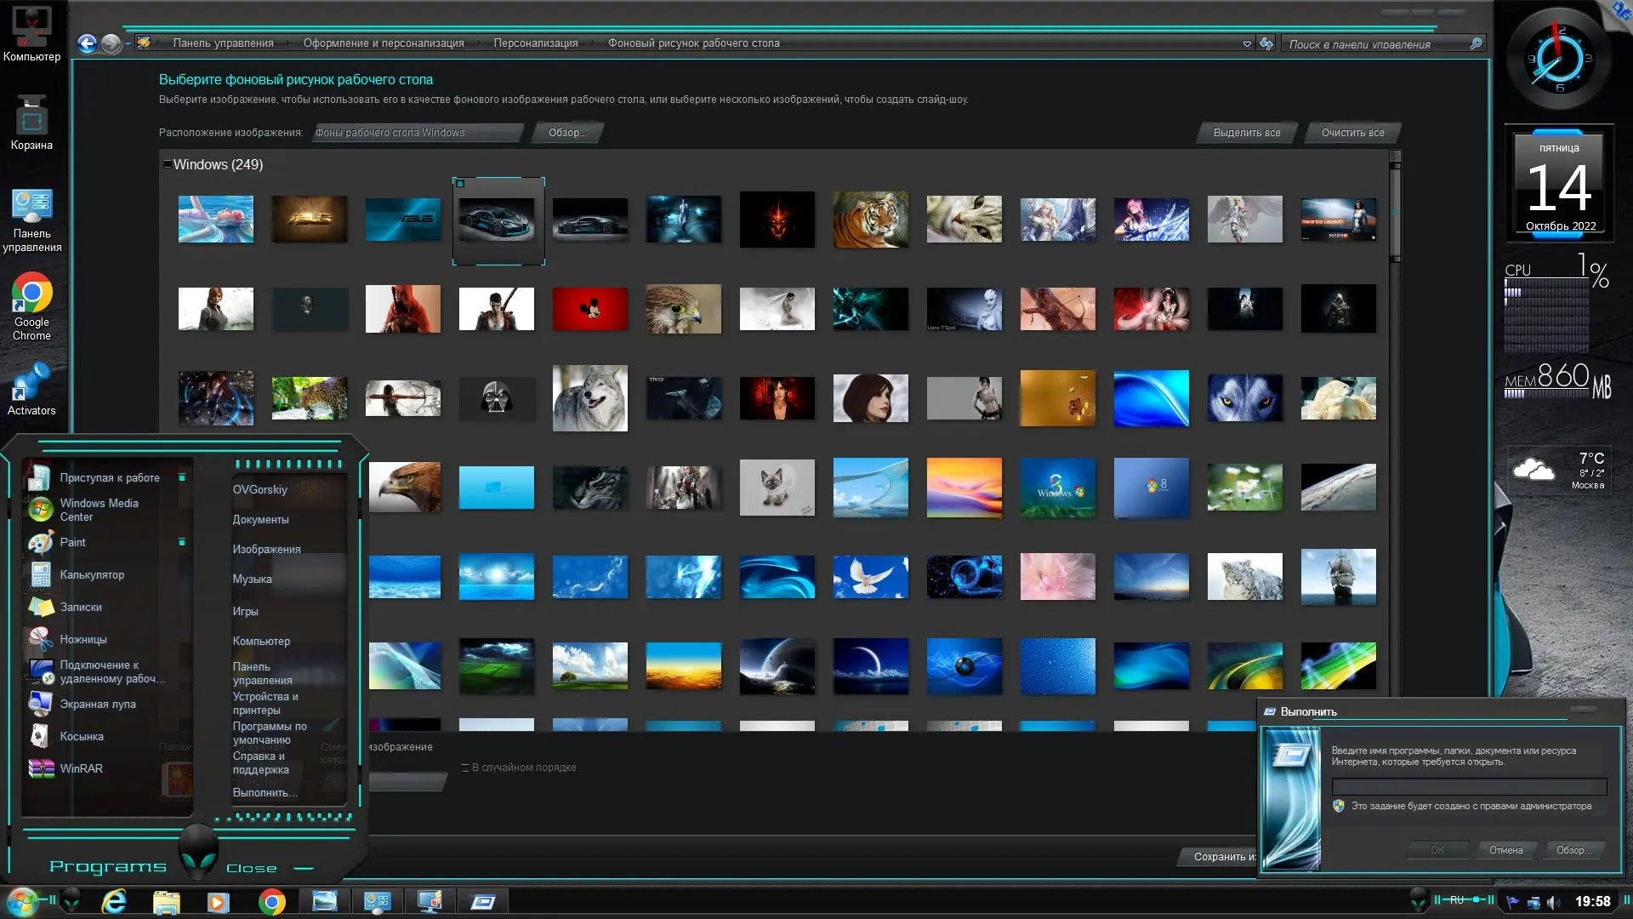
Task: Click the volume speaker tray icon
Action: 1553,902
